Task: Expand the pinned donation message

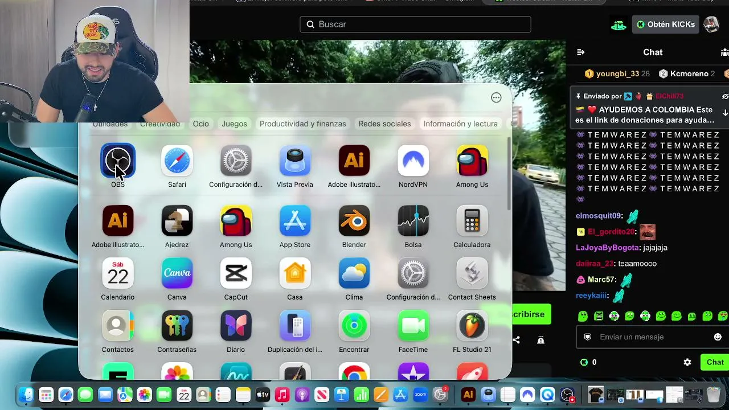Action: pyautogui.click(x=725, y=113)
